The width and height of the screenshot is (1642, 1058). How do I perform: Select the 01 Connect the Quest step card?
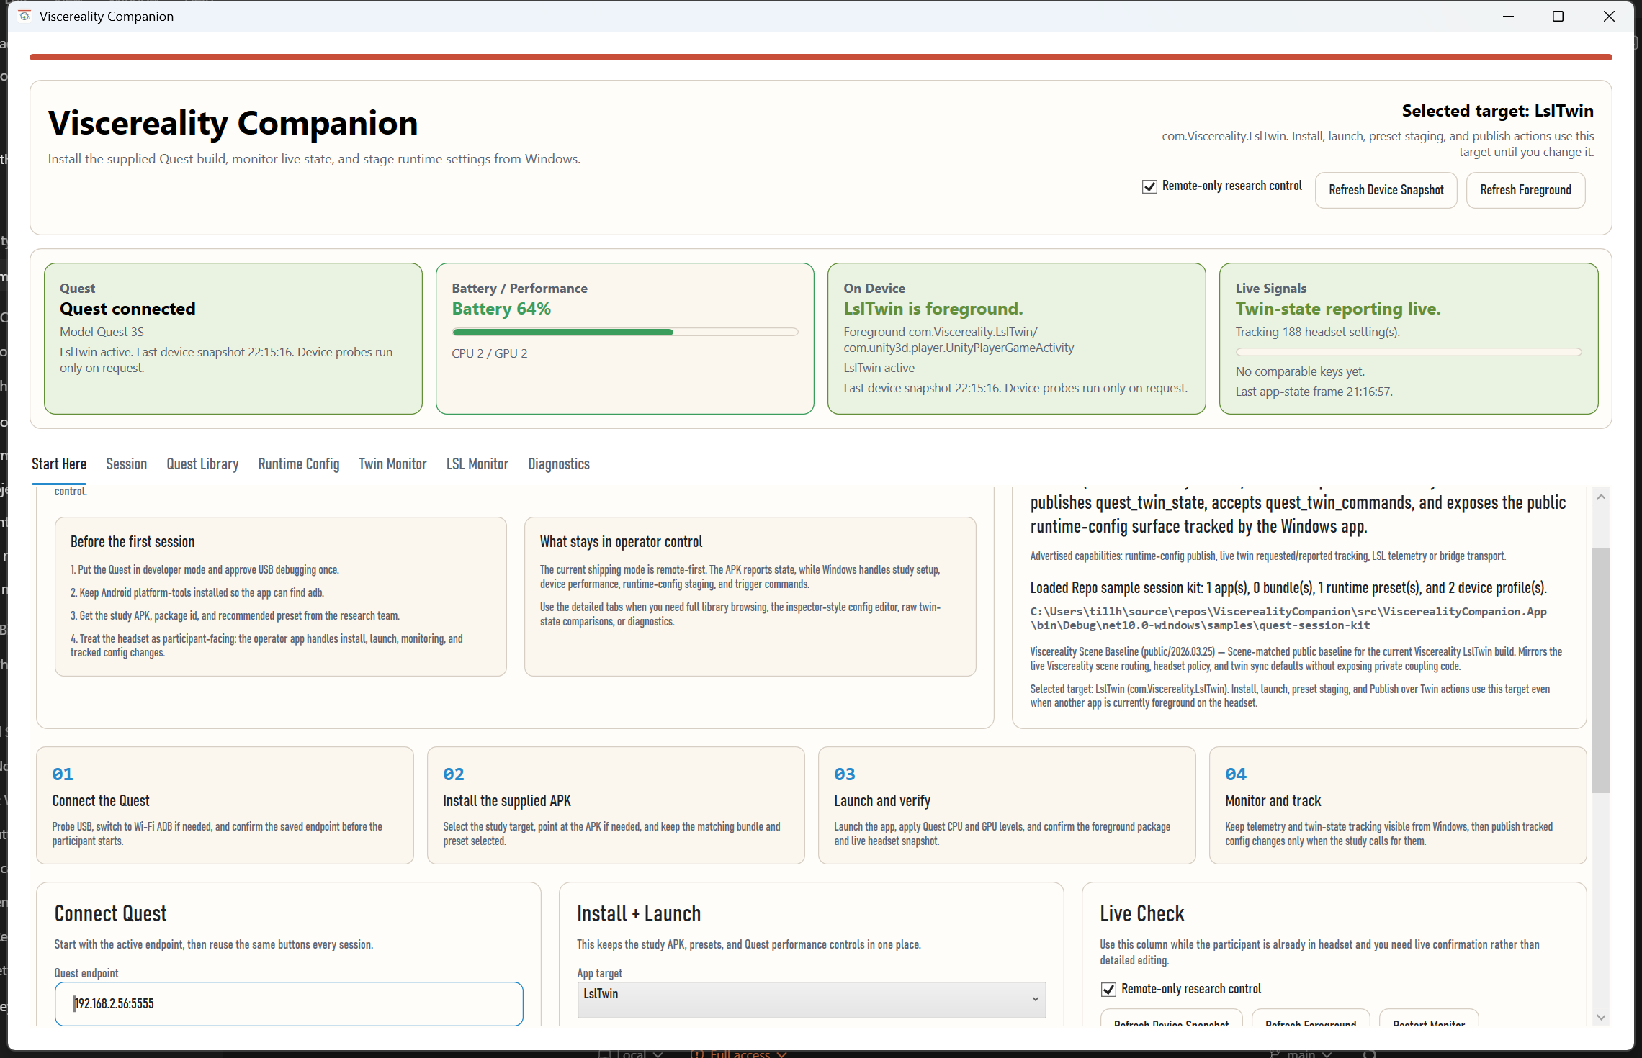[225, 805]
